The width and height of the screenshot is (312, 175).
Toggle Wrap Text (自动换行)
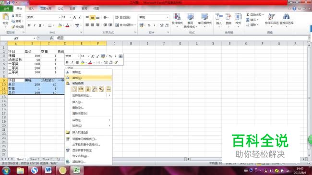123,17
